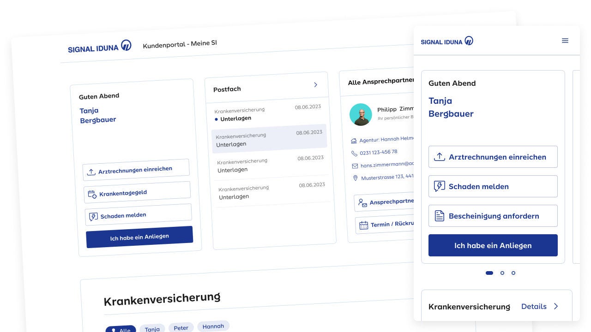
Task: Click the phone icon next to 0231 123-456 78
Action: coord(354,153)
